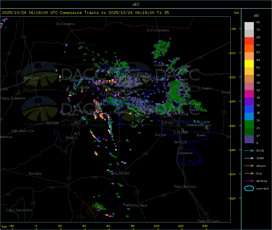Click the red 60 dBZ color swatch
The height and width of the screenshot is (230, 272).
point(249,41)
